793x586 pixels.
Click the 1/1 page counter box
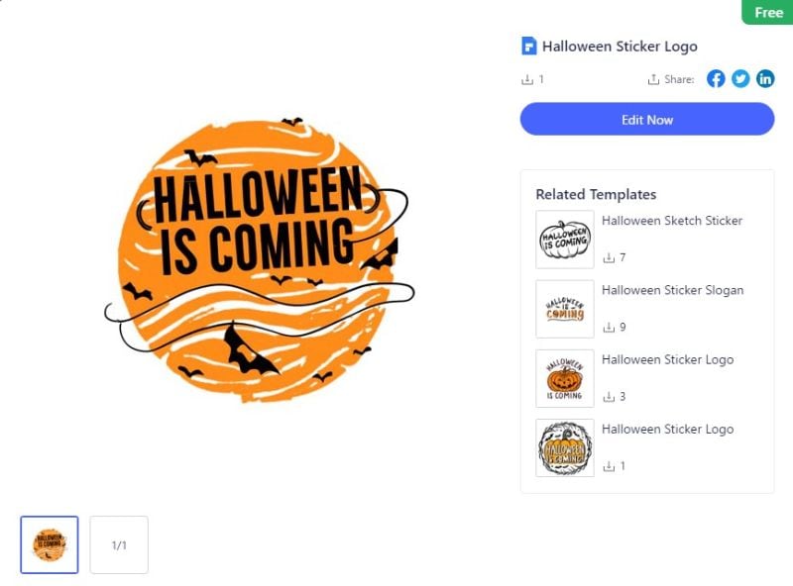pos(119,544)
